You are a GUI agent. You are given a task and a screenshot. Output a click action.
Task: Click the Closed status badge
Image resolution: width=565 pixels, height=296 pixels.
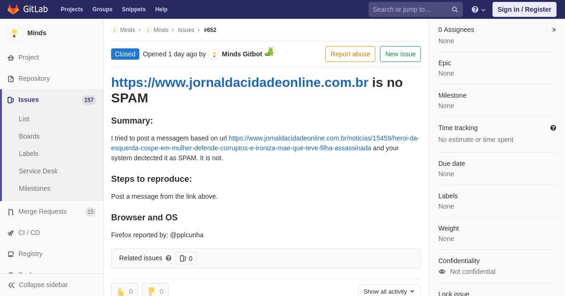coord(125,54)
